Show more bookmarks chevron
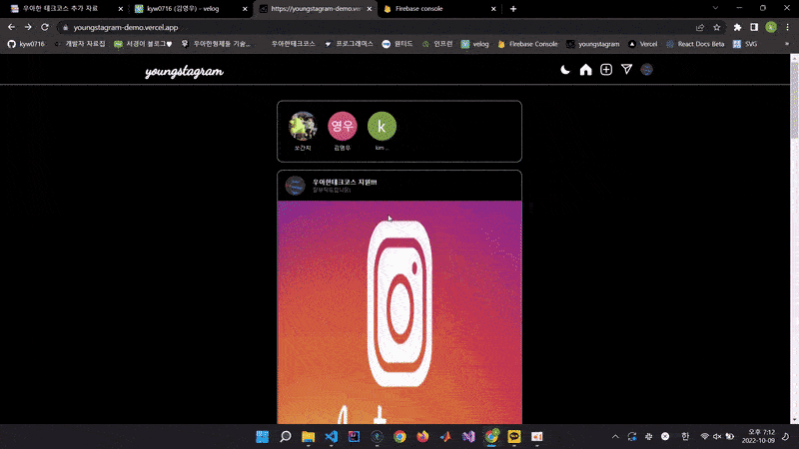This screenshot has height=449, width=799. 787,44
